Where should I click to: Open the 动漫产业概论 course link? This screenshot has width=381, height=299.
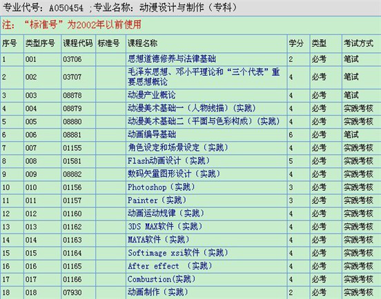coord(151,95)
